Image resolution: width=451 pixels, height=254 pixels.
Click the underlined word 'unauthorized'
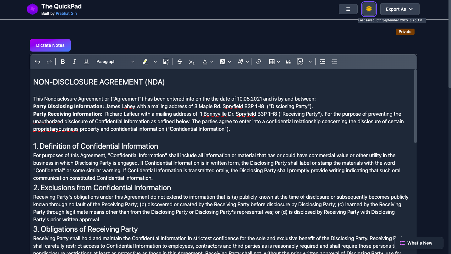coord(48,121)
